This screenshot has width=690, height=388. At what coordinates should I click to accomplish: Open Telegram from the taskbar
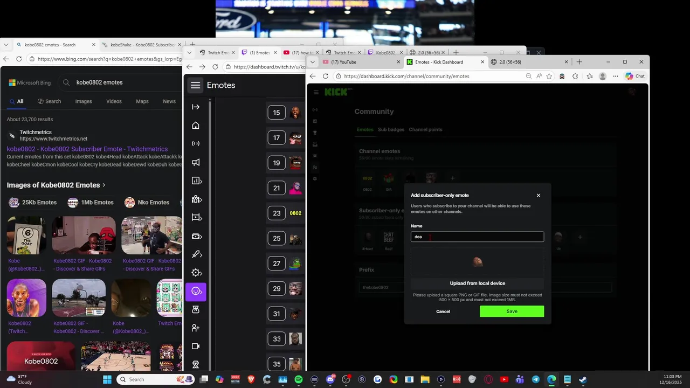[x=535, y=379]
